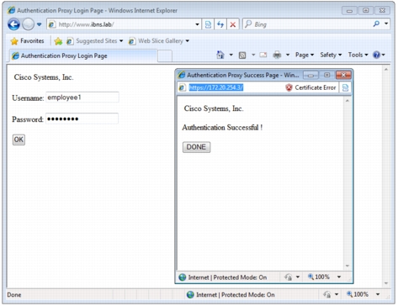Click the popup vertical scrollbar down arrow
The height and width of the screenshot is (306, 398).
click(348, 266)
